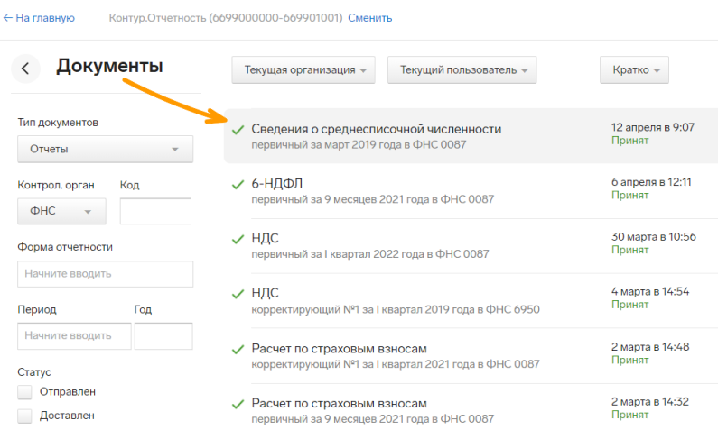Screen dimensions: 718x430
Task: Click green checkmark beside 6-НДФЛ report
Action: point(238,184)
